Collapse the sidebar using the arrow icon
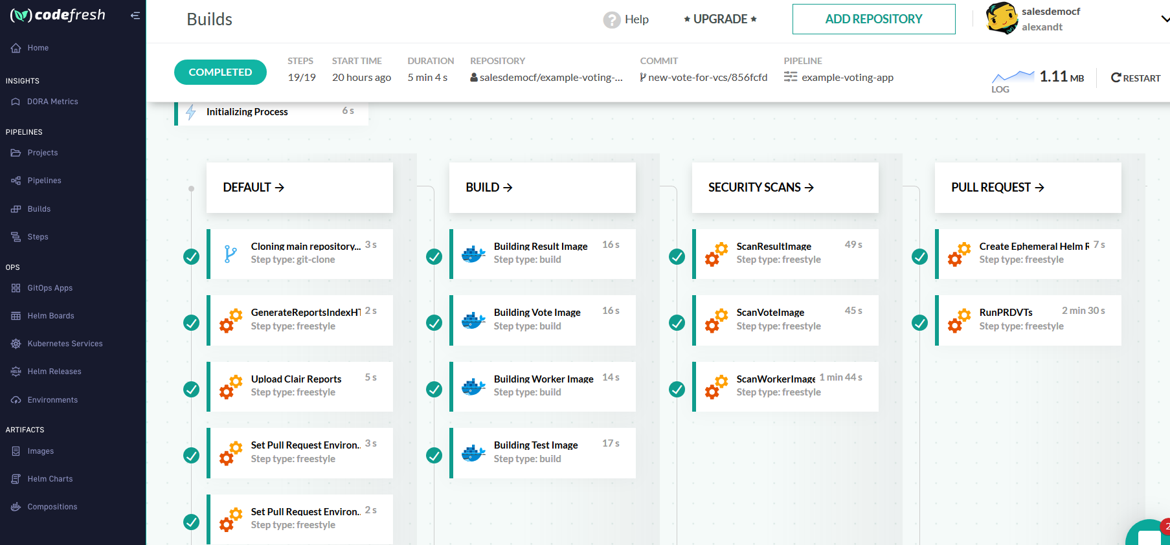This screenshot has height=545, width=1170. [135, 16]
